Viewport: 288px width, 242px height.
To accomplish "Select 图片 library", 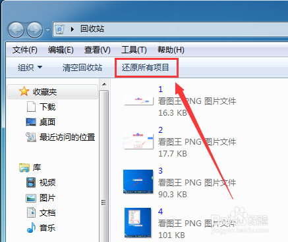I will tap(47, 198).
